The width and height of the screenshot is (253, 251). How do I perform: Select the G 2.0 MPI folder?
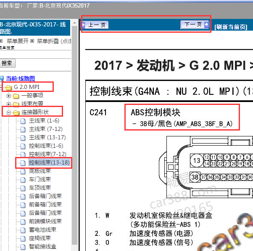pos(26,87)
